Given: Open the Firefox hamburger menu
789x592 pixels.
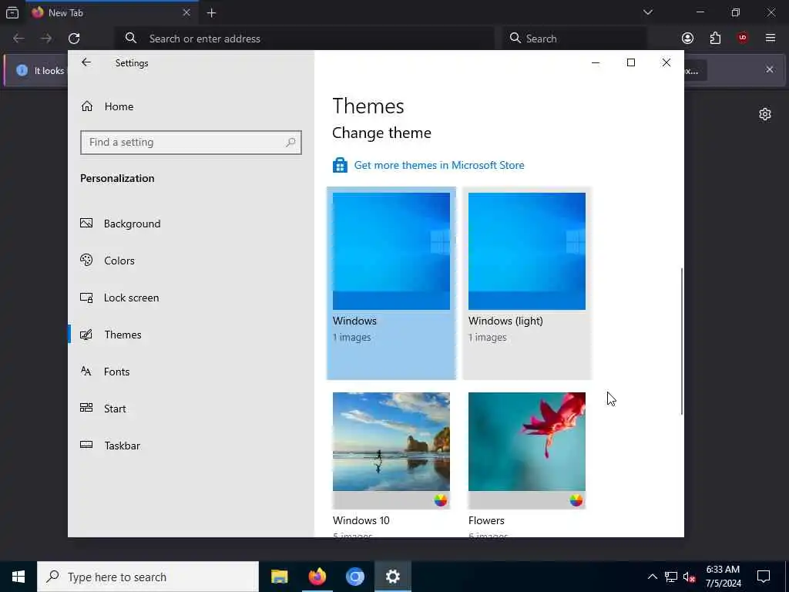Looking at the screenshot, I should pyautogui.click(x=771, y=38).
